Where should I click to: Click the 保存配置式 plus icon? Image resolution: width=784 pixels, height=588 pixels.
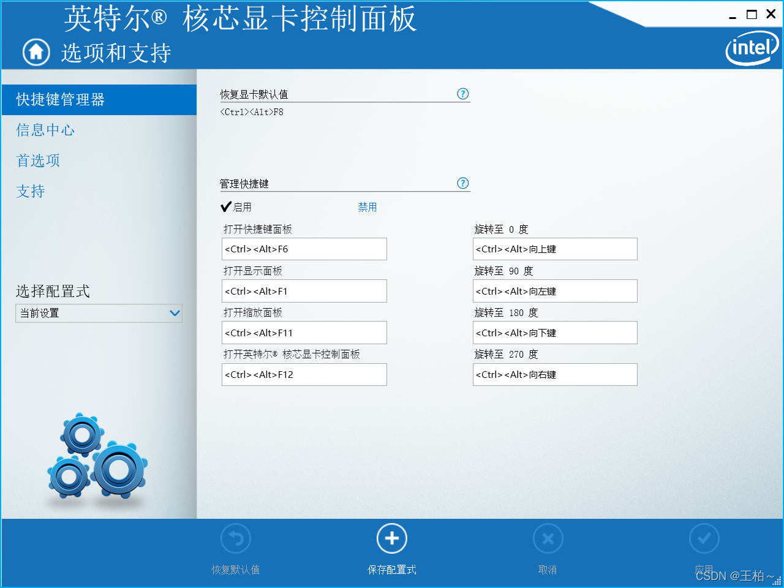tap(392, 539)
